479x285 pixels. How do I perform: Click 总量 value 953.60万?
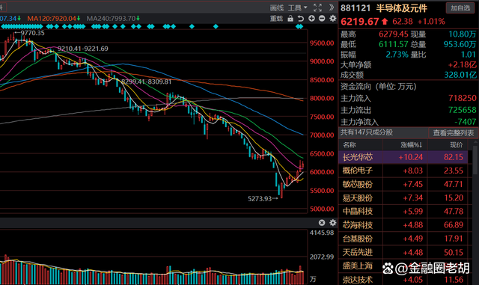click(460, 44)
